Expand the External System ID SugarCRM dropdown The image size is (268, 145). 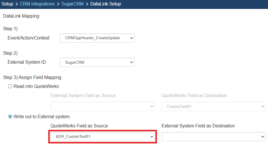[97, 62]
